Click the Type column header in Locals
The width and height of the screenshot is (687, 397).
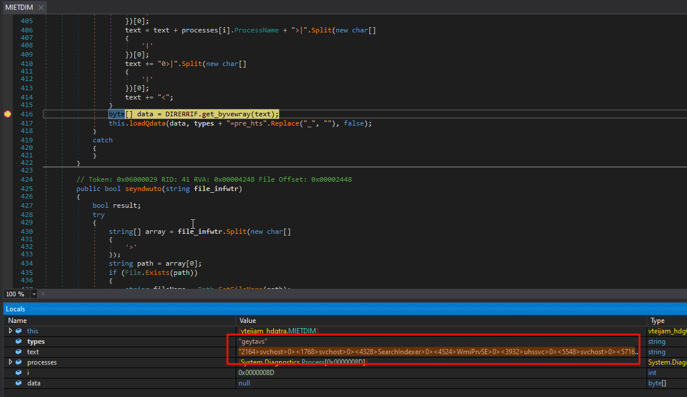657,321
